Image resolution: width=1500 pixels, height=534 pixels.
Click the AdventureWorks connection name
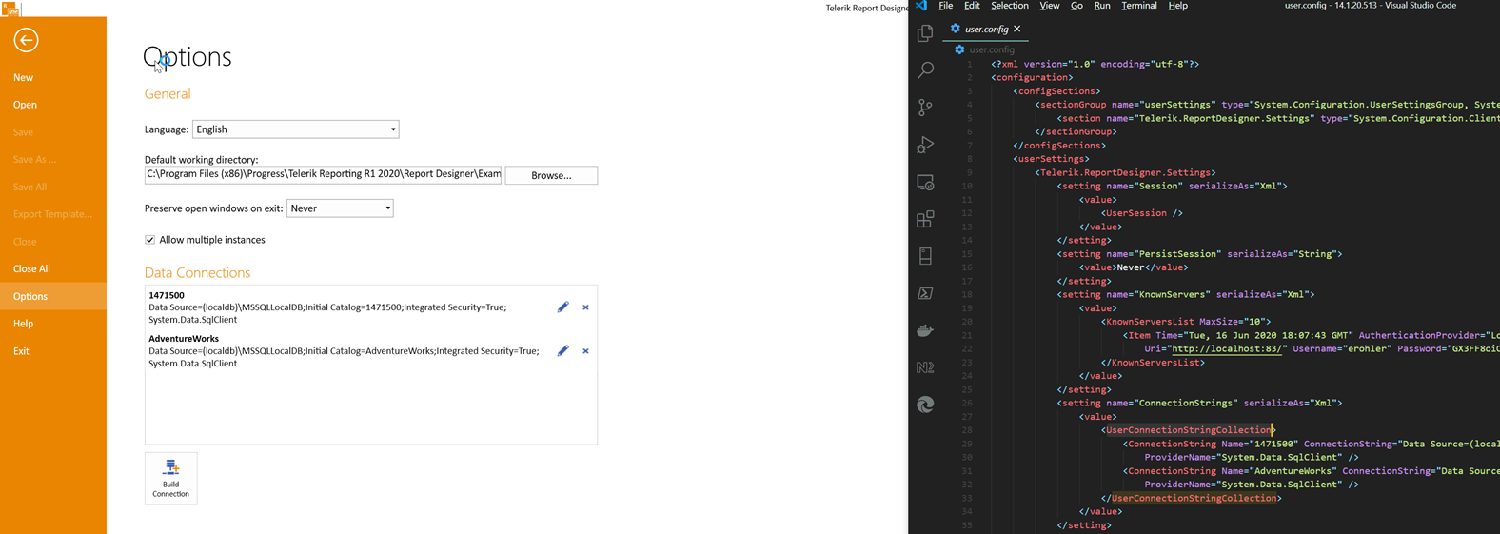184,339
